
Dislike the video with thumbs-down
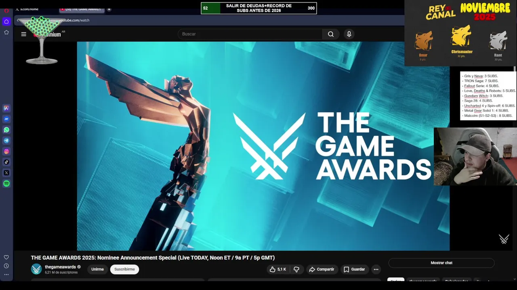[x=296, y=269]
